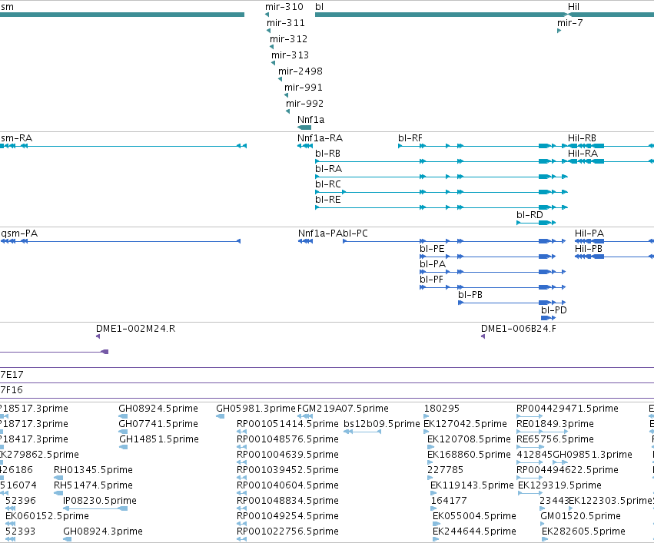Select the IP08230.5prime EST label
This screenshot has width=654, height=543.
click(100, 501)
